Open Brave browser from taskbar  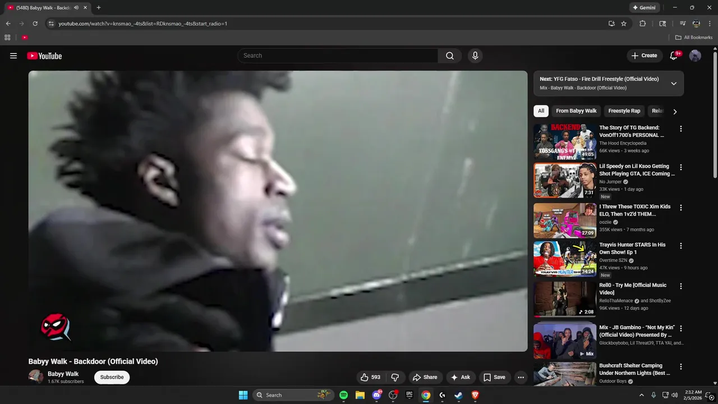[475, 395]
